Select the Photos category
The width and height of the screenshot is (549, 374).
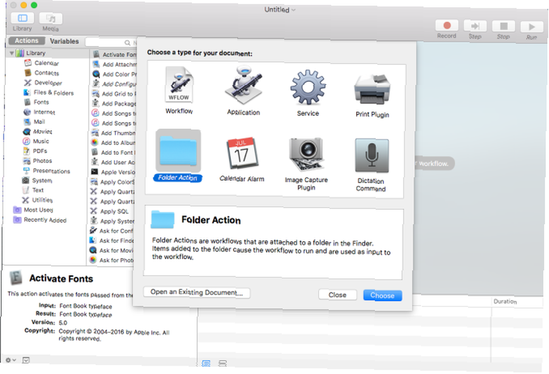pyautogui.click(x=42, y=161)
